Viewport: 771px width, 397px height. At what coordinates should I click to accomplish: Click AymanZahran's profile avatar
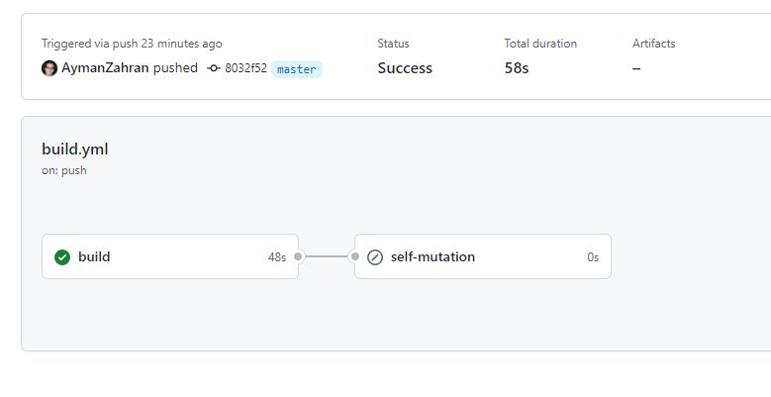pos(49,68)
